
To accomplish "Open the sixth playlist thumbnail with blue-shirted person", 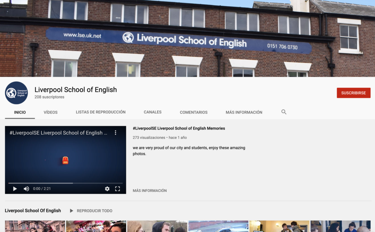I will pyautogui.click(x=341, y=226).
